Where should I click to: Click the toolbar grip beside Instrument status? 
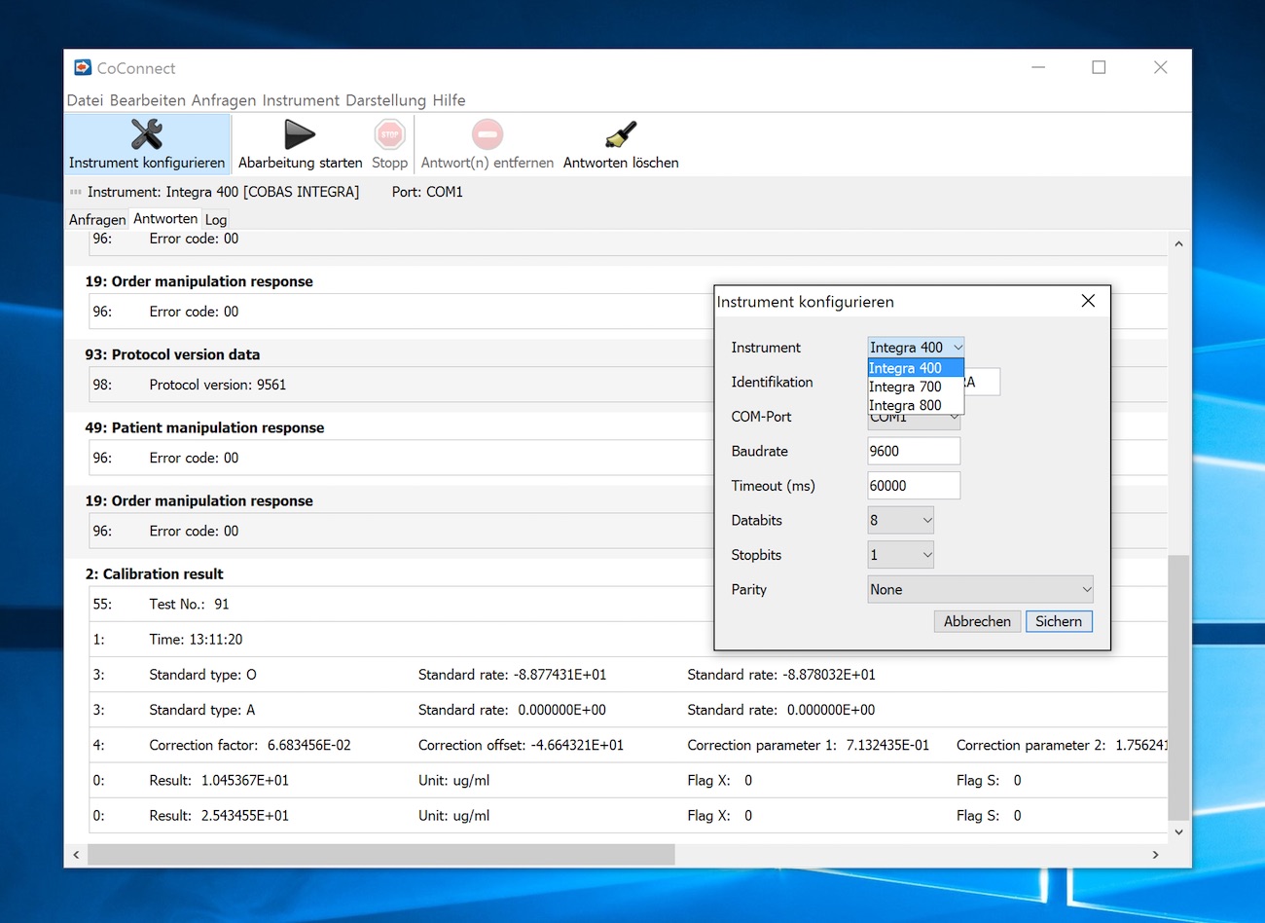coord(76,192)
